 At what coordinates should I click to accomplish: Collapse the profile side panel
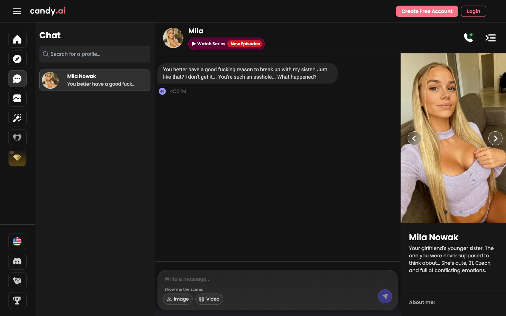(491, 38)
